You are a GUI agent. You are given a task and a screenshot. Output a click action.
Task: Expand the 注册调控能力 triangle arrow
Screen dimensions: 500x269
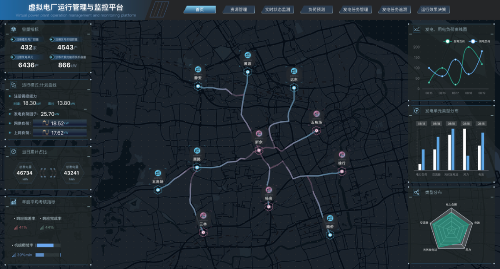tap(10, 96)
